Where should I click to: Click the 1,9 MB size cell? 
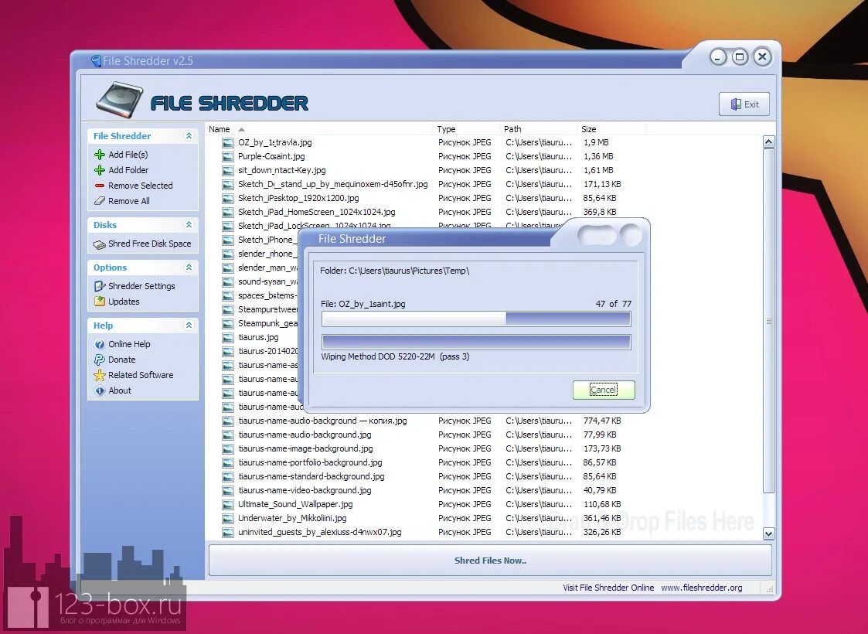tap(596, 142)
